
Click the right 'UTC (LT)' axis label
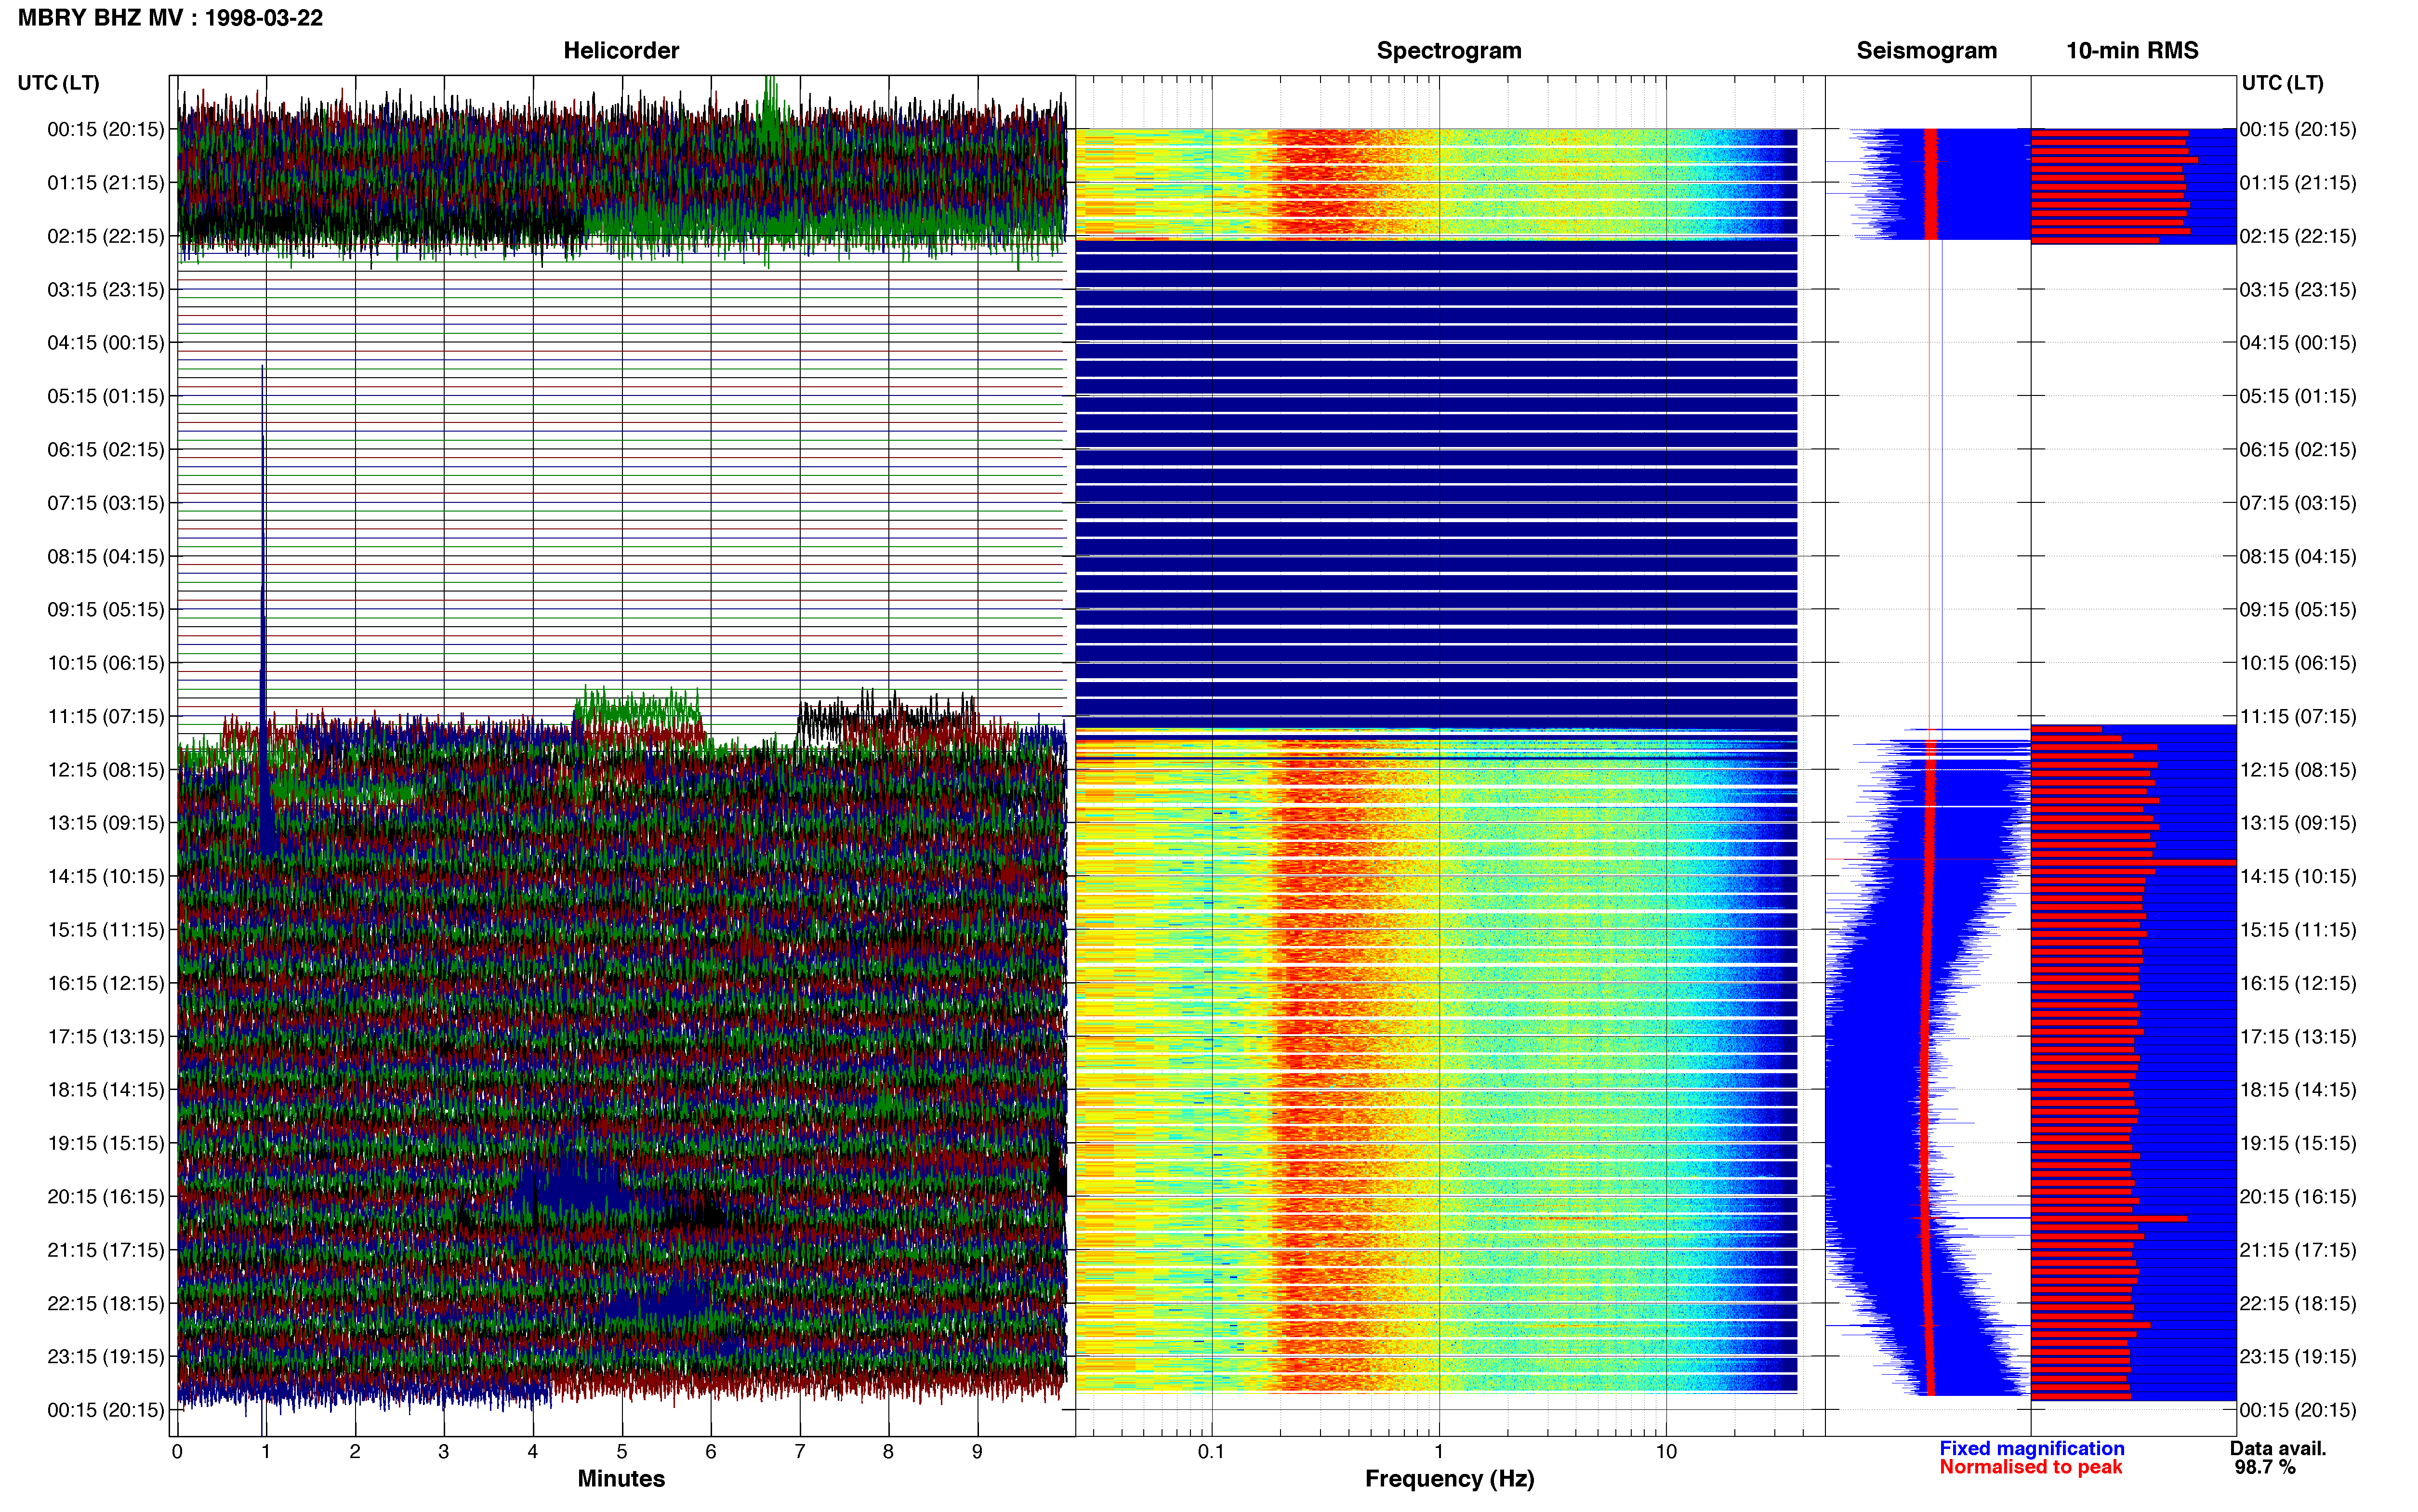coord(2282,83)
